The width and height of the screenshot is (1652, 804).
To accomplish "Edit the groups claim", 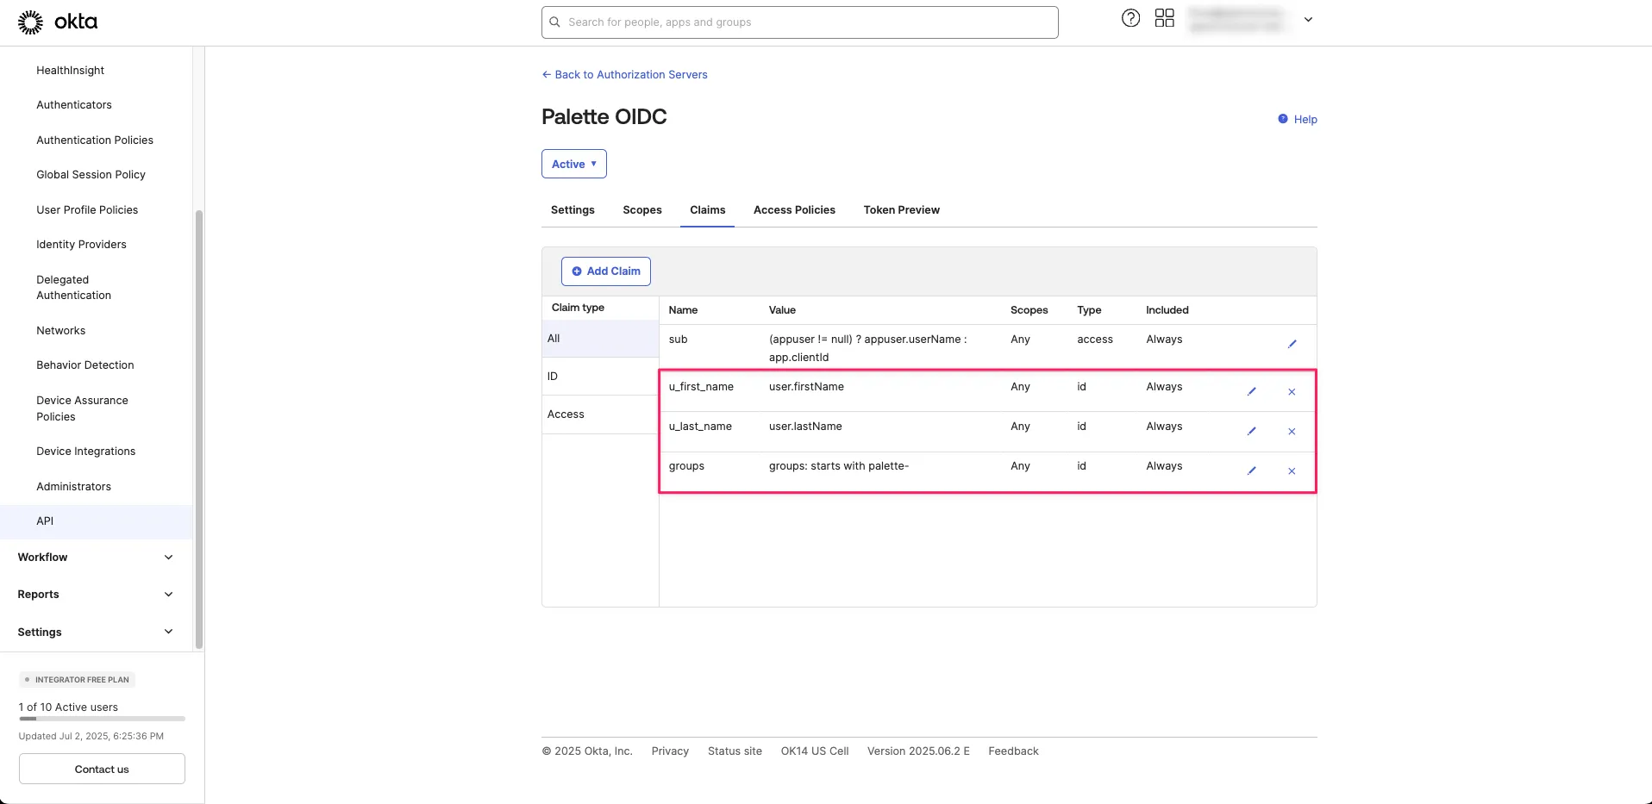I will pos(1251,471).
